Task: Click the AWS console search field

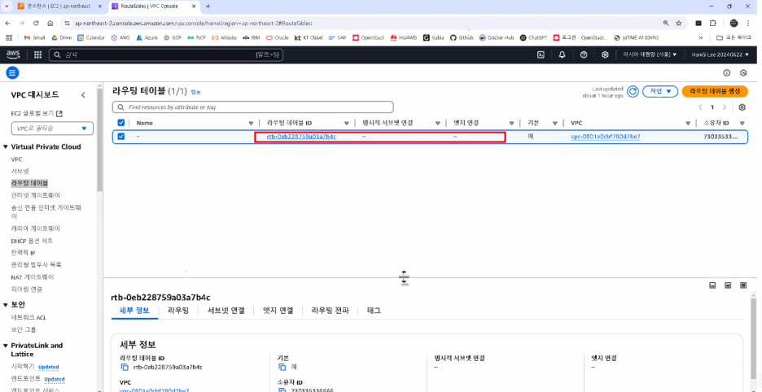Action: click(166, 54)
